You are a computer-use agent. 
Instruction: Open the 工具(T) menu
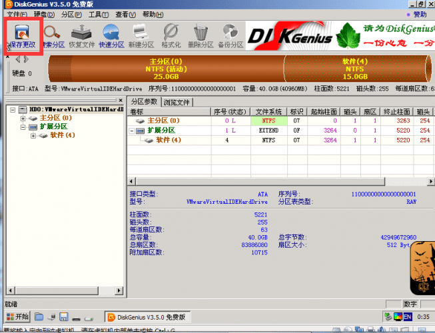point(99,15)
